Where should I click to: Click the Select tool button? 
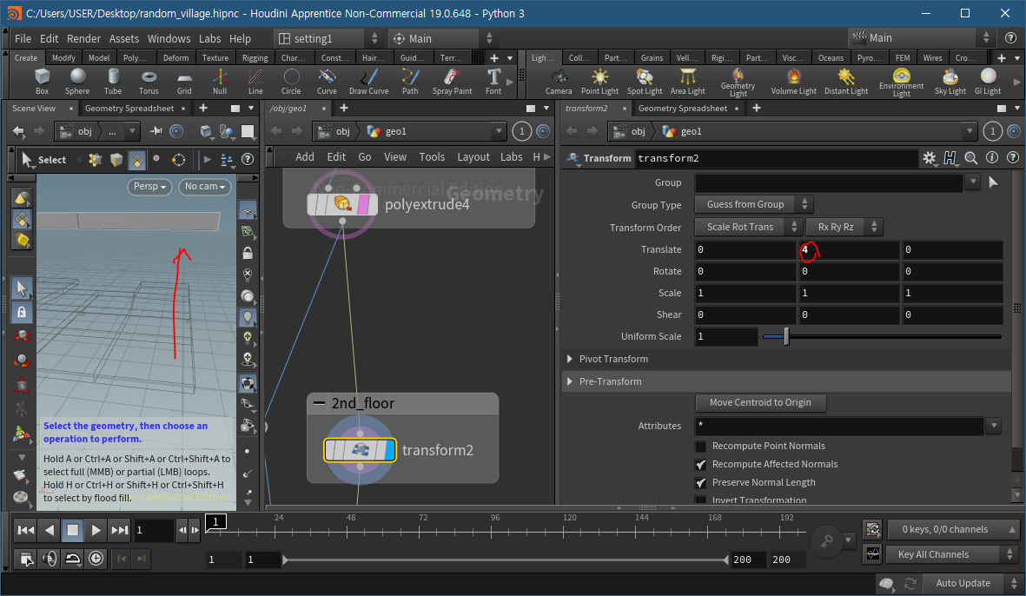pyautogui.click(x=44, y=160)
